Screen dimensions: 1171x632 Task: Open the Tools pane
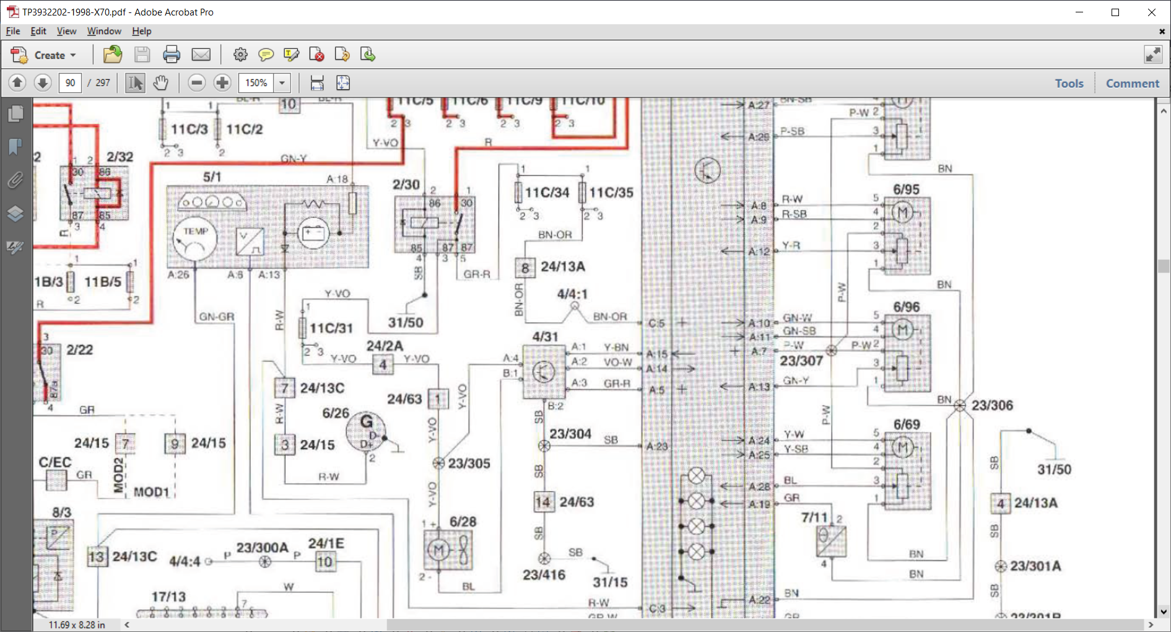pos(1069,83)
